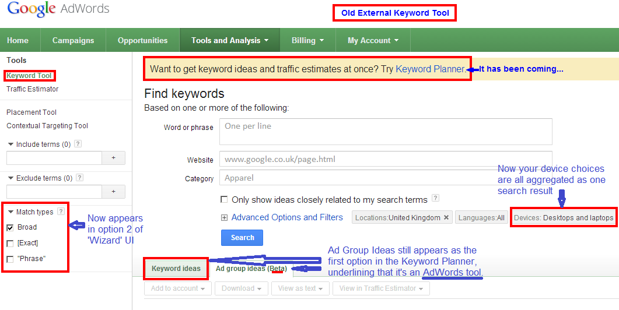Click the Tools sidebar heading

(16, 61)
